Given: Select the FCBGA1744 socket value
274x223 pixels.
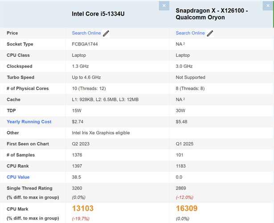Looking at the screenshot, I should (x=85, y=44).
